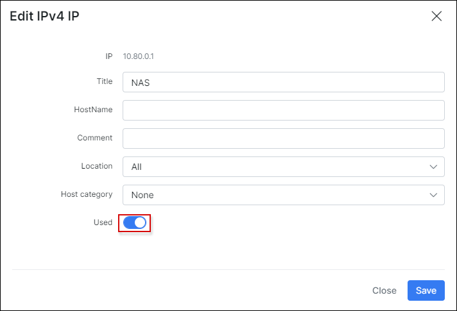Screen dimensions: 457x311
Task: Save the IPv4 IP changes
Action: (x=426, y=290)
